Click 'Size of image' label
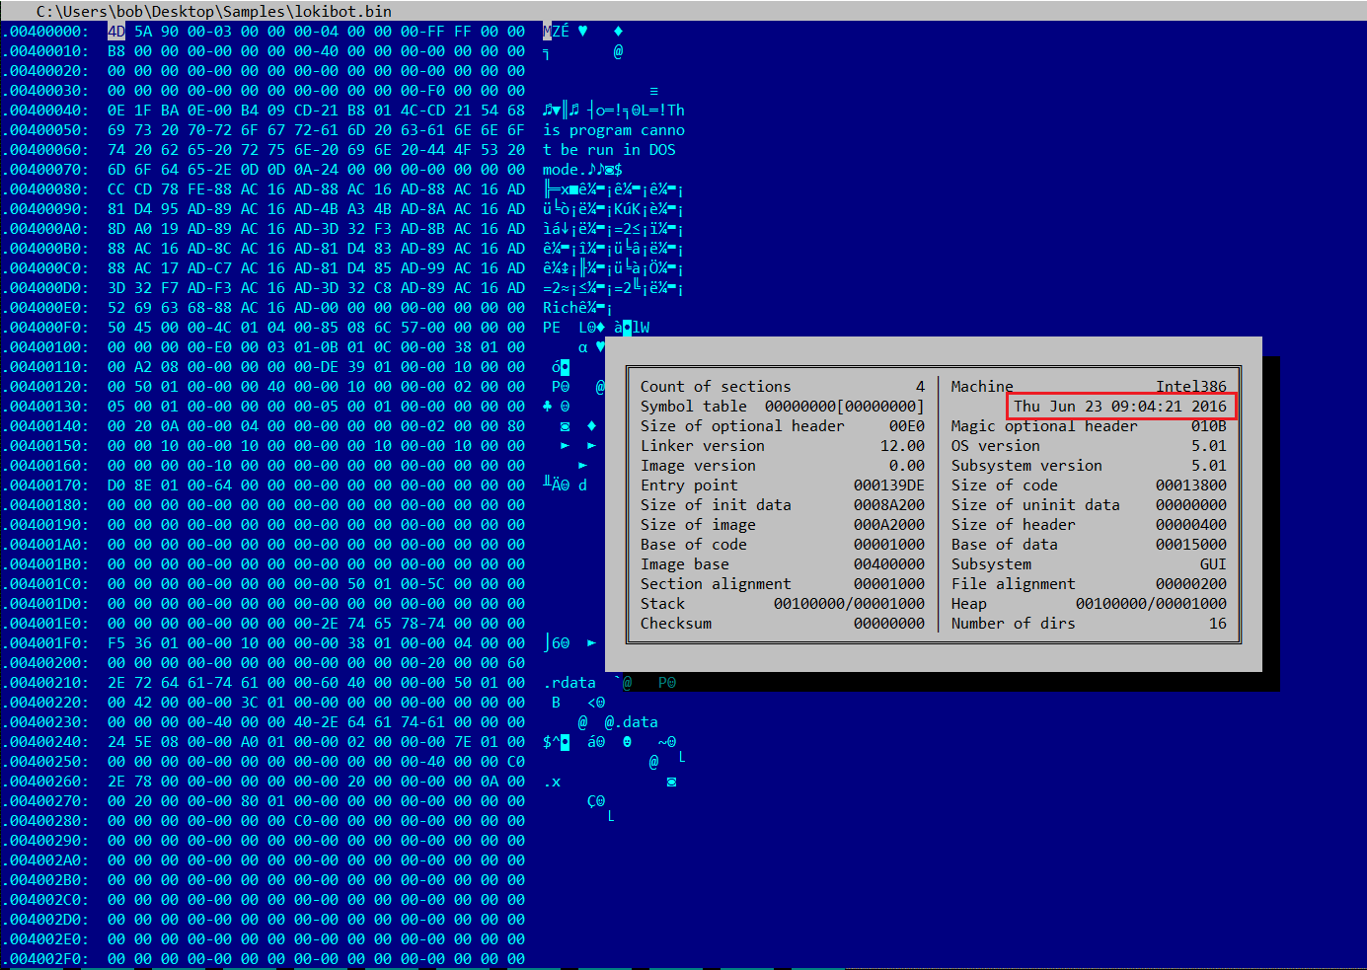 point(698,525)
